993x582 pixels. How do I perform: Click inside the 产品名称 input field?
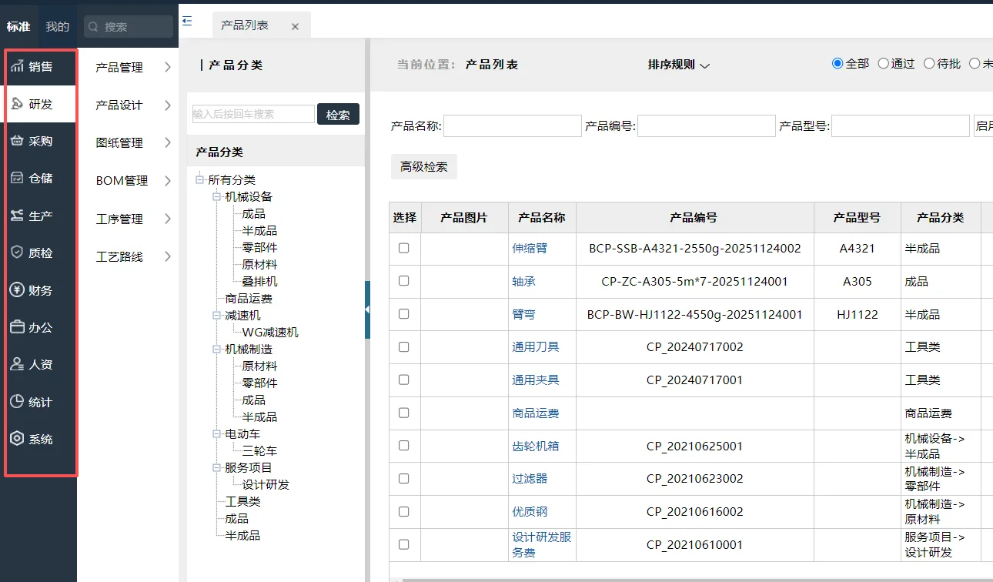[512, 125]
